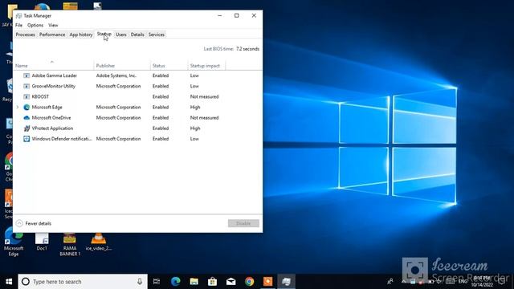
Task: Expand the Microsoft Edge startup entry
Action: (18, 107)
